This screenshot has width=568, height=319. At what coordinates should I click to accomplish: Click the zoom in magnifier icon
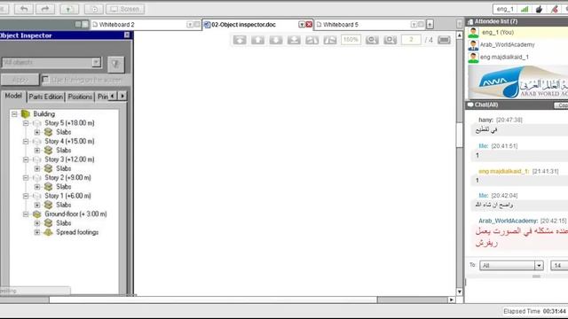tap(390, 40)
